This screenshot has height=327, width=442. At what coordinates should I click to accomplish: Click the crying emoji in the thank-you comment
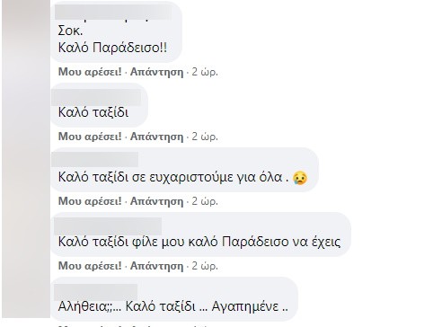tap(300, 178)
